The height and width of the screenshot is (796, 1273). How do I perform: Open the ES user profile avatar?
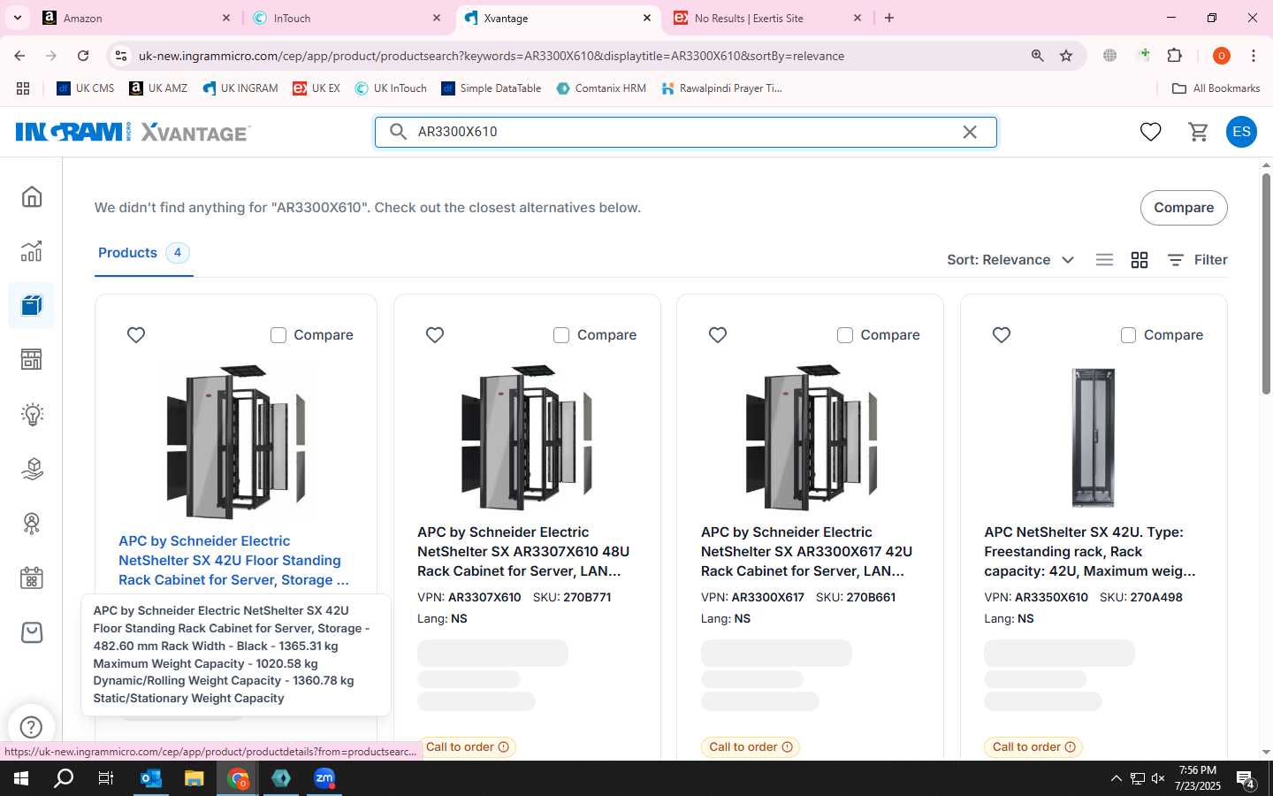coord(1241,132)
